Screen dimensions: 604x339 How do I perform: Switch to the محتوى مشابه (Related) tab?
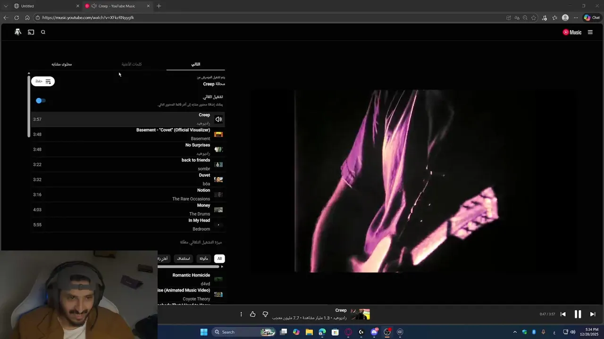62,64
